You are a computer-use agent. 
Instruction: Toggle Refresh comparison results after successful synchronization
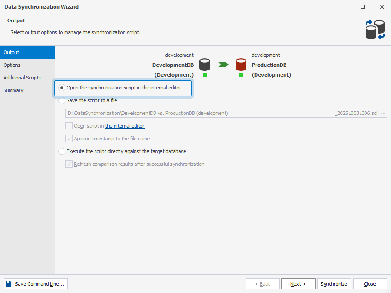pos(69,164)
